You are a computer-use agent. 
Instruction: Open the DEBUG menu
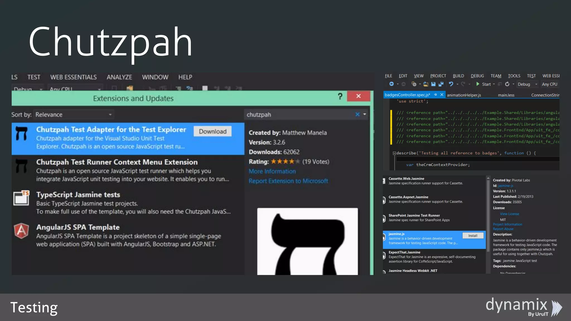477,76
